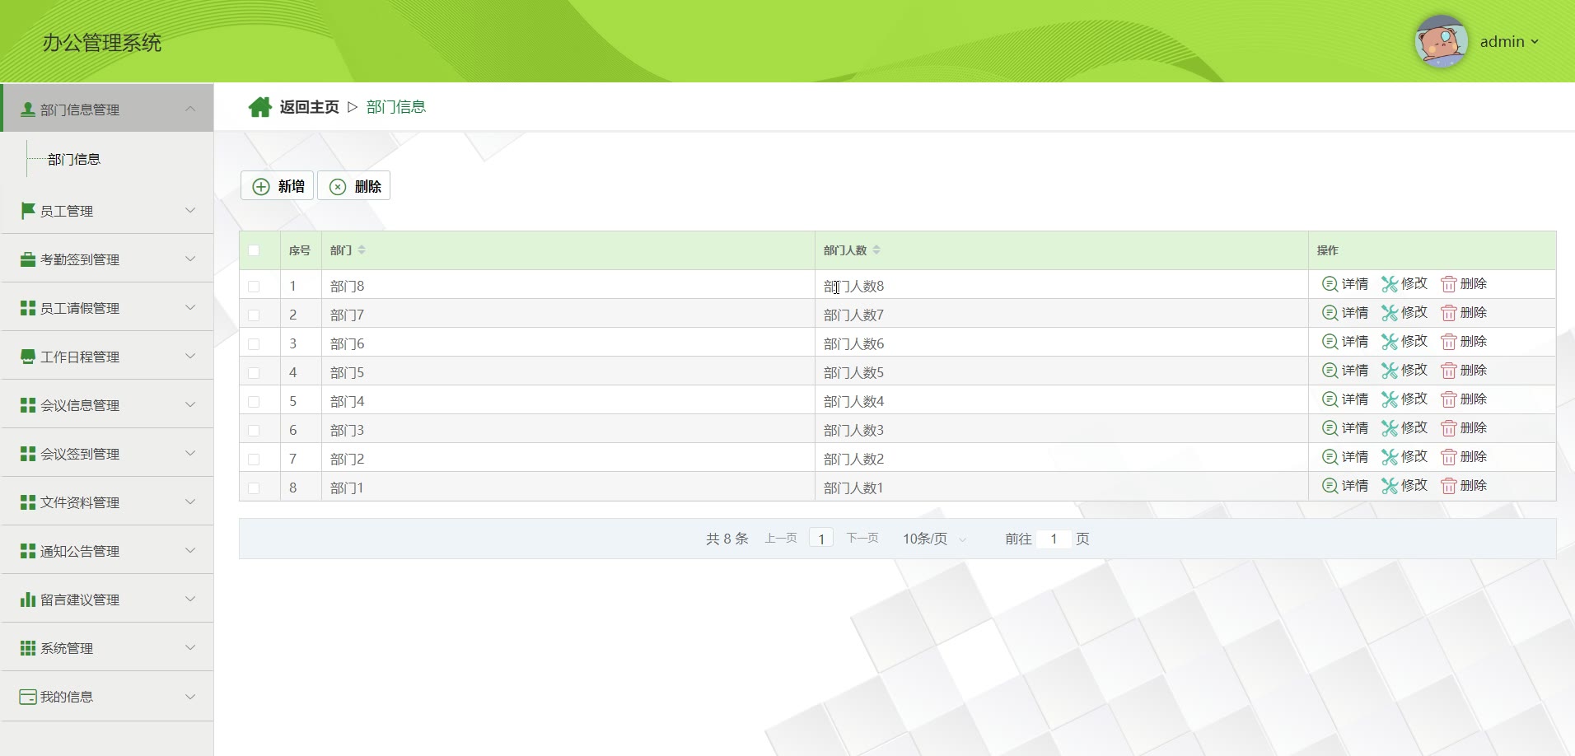
Task: Tick the checkbox for row 部门7
Action: pyautogui.click(x=254, y=315)
